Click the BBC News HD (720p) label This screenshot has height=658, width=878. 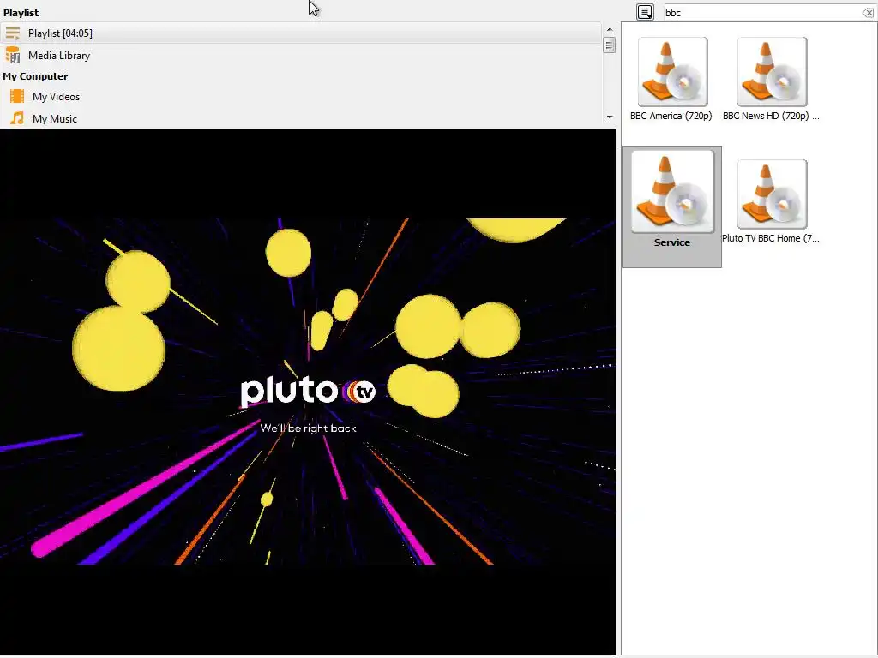tap(771, 116)
